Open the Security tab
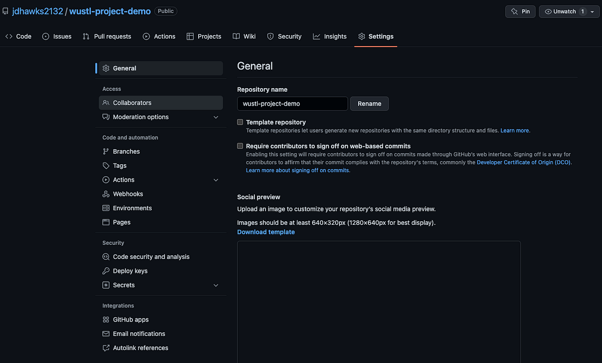 (284, 36)
